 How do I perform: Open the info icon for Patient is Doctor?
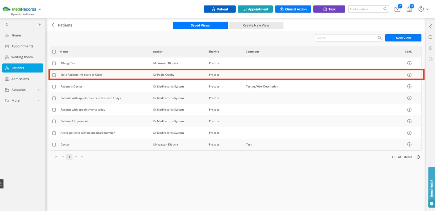tap(409, 86)
